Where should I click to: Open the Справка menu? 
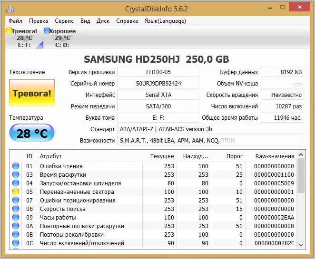click(x=127, y=21)
